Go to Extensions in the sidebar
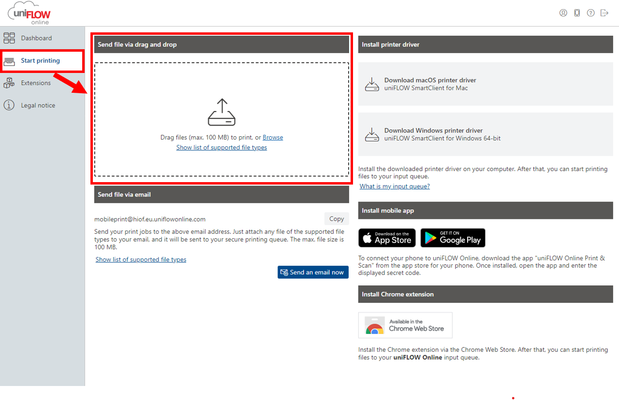This screenshot has width=619, height=400. pos(42,83)
